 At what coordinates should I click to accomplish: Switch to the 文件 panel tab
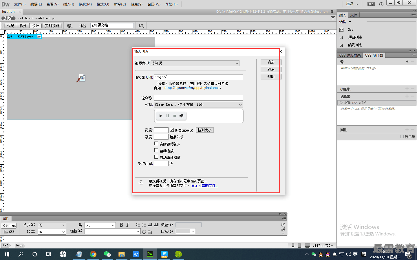tap(354, 15)
